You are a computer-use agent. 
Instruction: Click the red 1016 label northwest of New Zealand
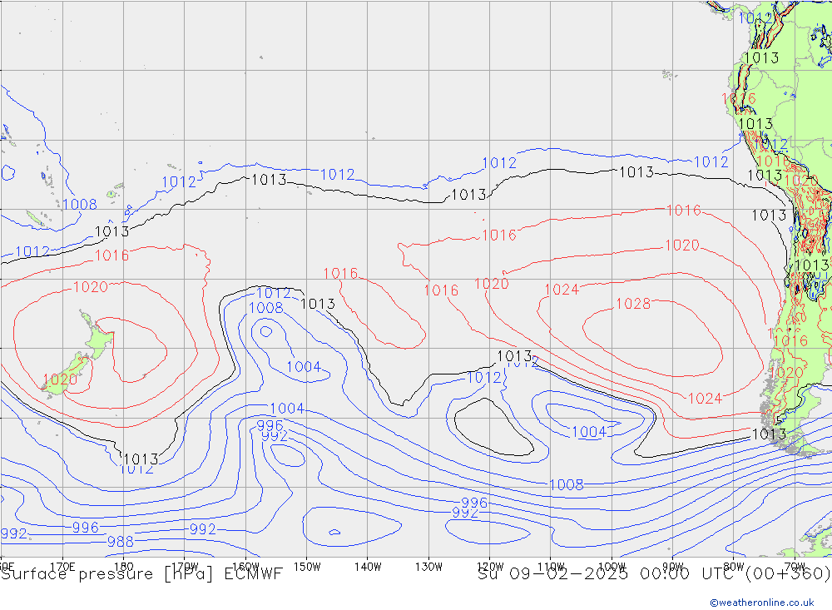point(111,255)
